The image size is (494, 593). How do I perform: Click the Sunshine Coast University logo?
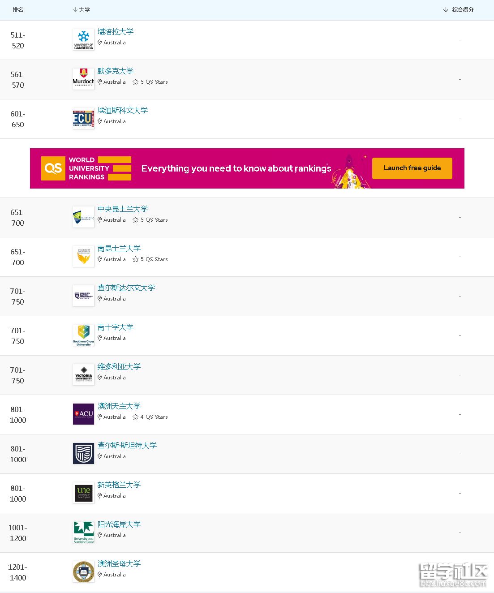pos(83,533)
